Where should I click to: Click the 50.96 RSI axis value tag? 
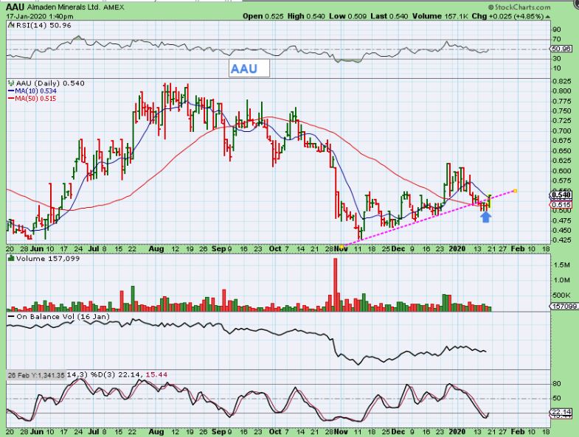point(561,49)
